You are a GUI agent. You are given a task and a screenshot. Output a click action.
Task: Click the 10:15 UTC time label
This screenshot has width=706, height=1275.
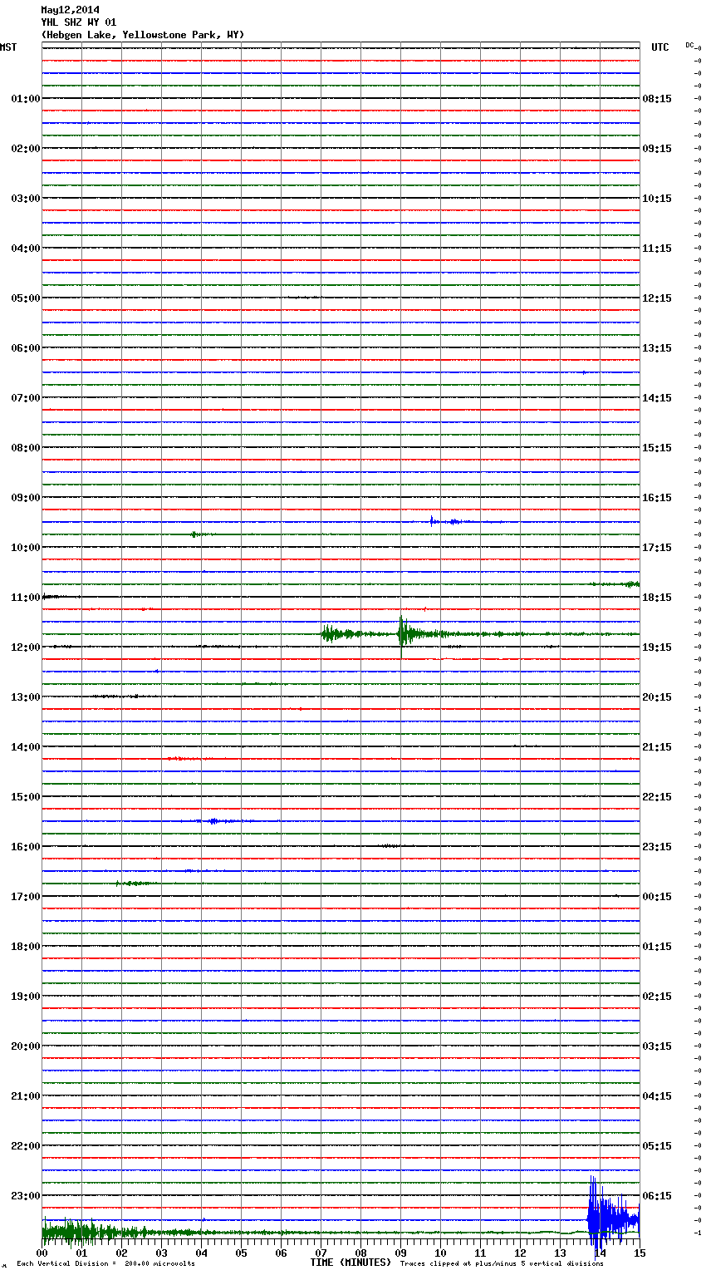click(x=657, y=198)
